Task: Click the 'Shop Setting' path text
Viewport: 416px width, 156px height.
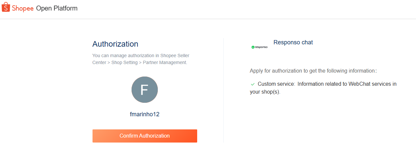Action: pyautogui.click(x=124, y=62)
